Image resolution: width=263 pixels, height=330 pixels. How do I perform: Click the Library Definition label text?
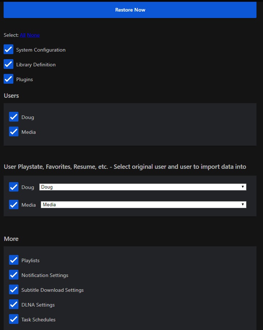36,65
